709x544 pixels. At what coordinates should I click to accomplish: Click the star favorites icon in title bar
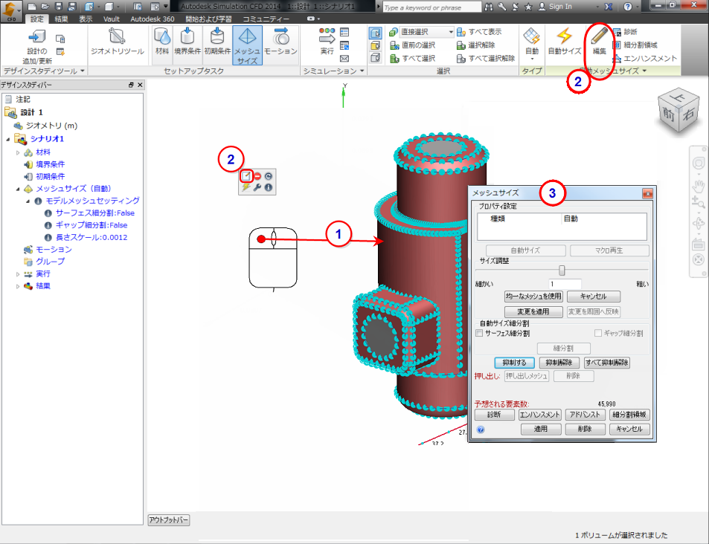click(528, 7)
